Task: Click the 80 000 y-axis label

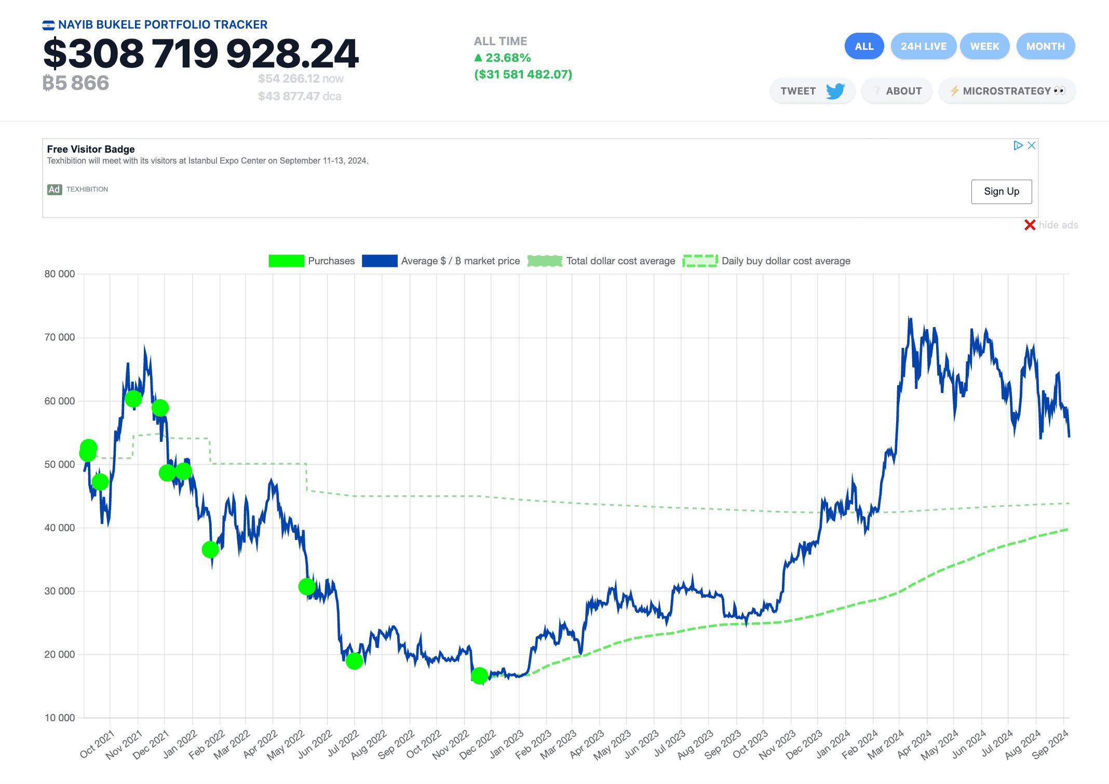Action: (x=60, y=274)
